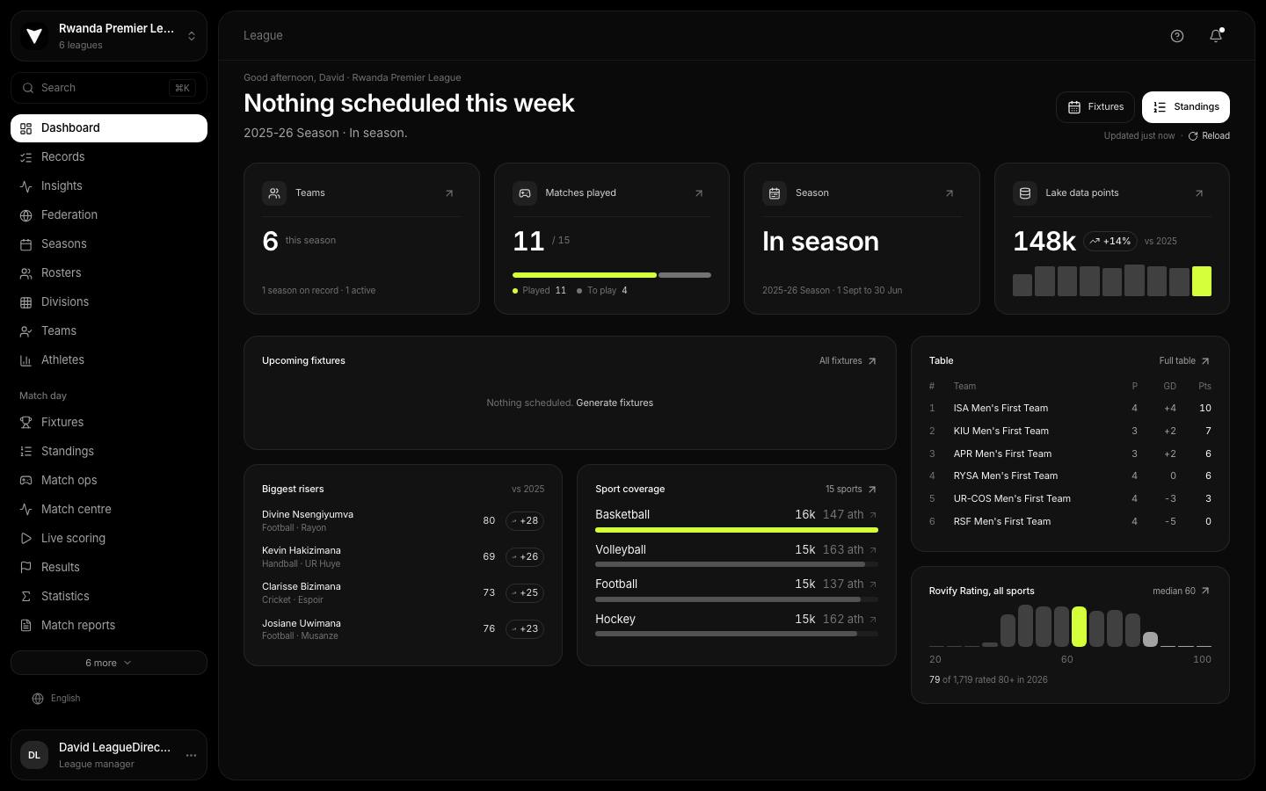The height and width of the screenshot is (791, 1266).
Task: Click the Rovify logo icon
Action: pyautogui.click(x=34, y=36)
